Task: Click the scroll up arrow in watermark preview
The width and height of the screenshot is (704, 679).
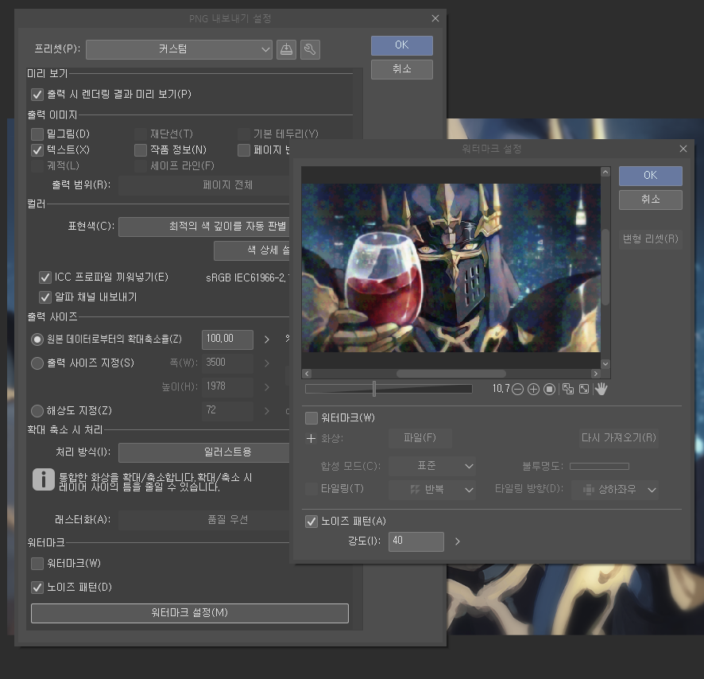Action: pyautogui.click(x=605, y=172)
